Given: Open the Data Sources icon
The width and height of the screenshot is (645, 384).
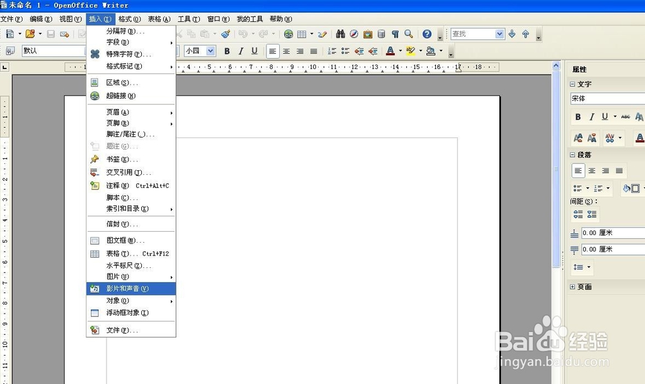Looking at the screenshot, I should (381, 34).
